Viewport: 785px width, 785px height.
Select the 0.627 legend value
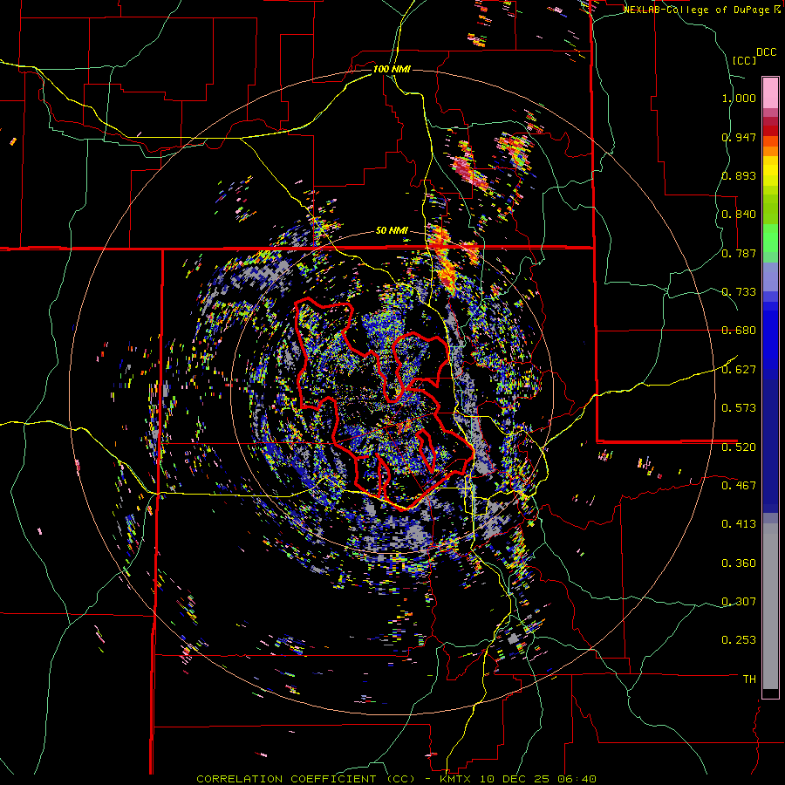pos(739,370)
